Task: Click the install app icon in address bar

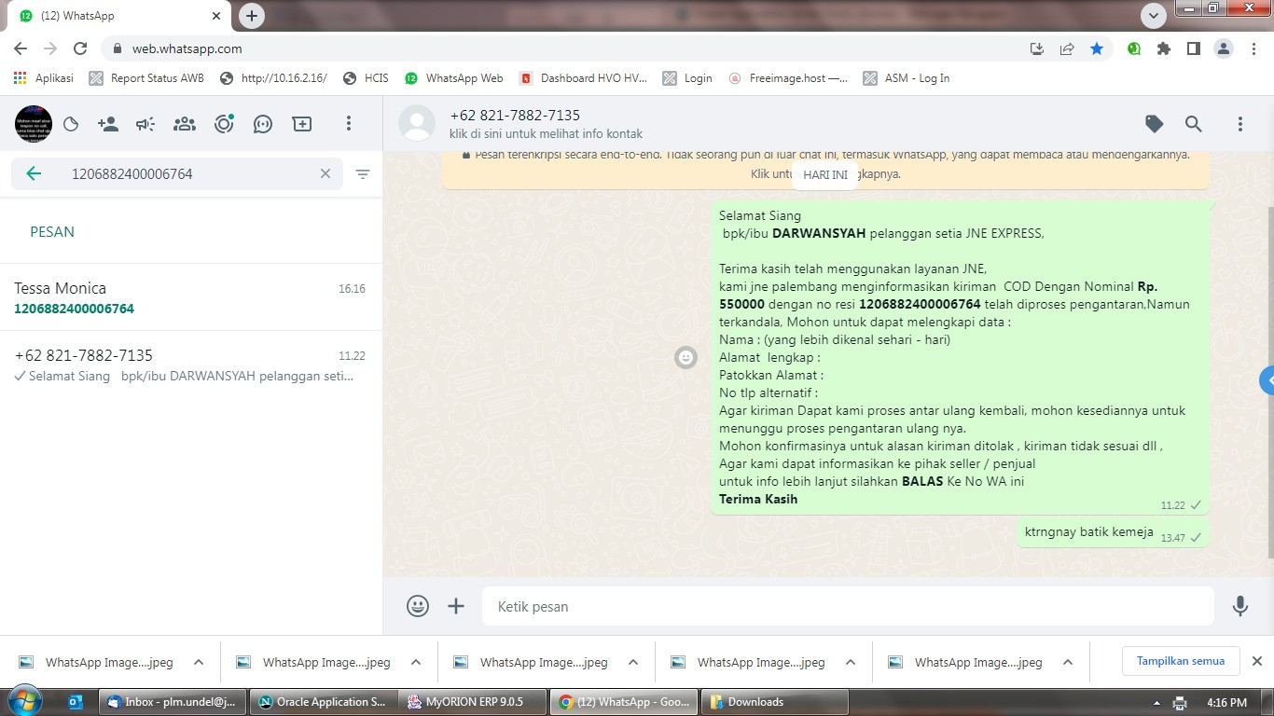Action: [1037, 48]
